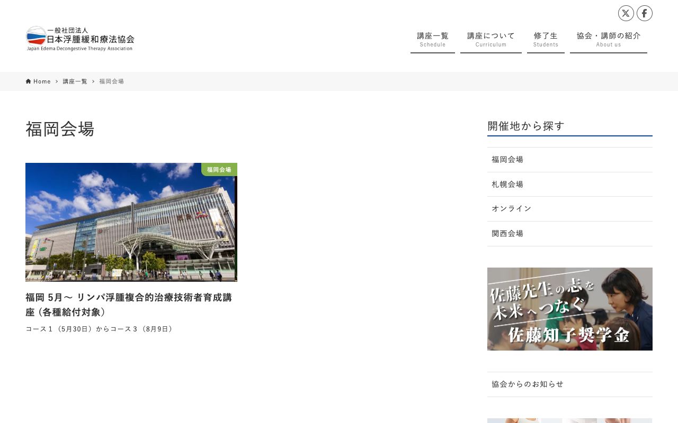Screen dimensions: 678x423
Task: Open the Facebook social icon
Action: tap(645, 13)
